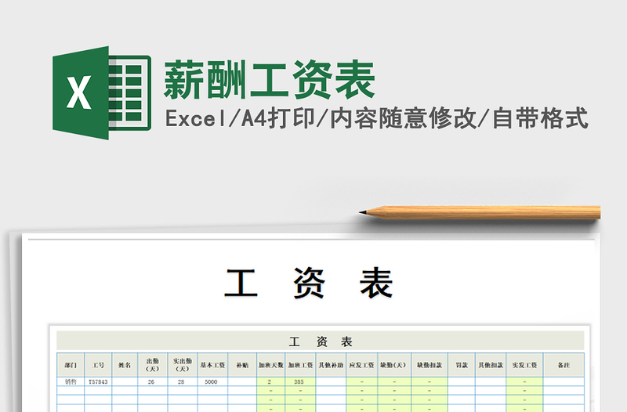Screen dimensions: 627x412
Task: Click the green title 薪酬工资表
Action: 269,80
